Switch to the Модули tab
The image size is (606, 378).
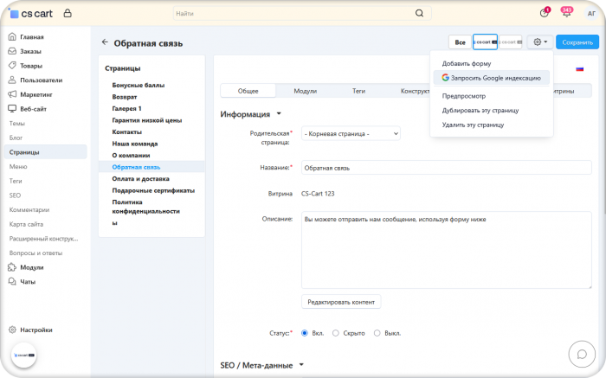coord(306,91)
